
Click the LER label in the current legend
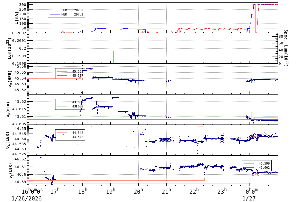coord(64,10)
